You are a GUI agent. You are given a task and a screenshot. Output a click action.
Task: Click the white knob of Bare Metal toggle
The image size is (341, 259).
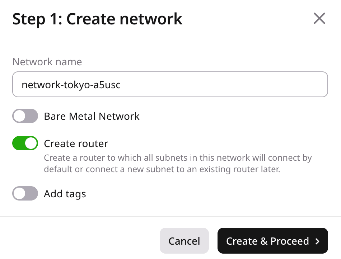point(19,116)
